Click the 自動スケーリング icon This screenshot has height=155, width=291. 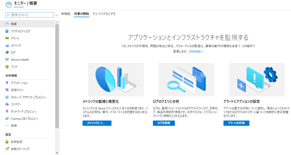coord(7,149)
